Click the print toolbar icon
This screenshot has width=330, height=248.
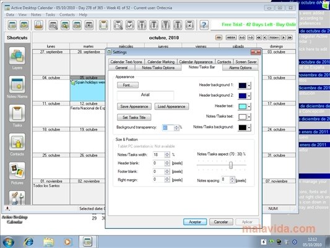coord(39,25)
